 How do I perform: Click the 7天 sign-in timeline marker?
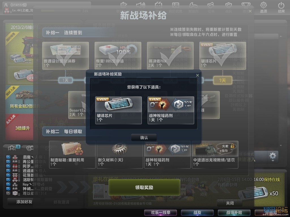click(223, 80)
